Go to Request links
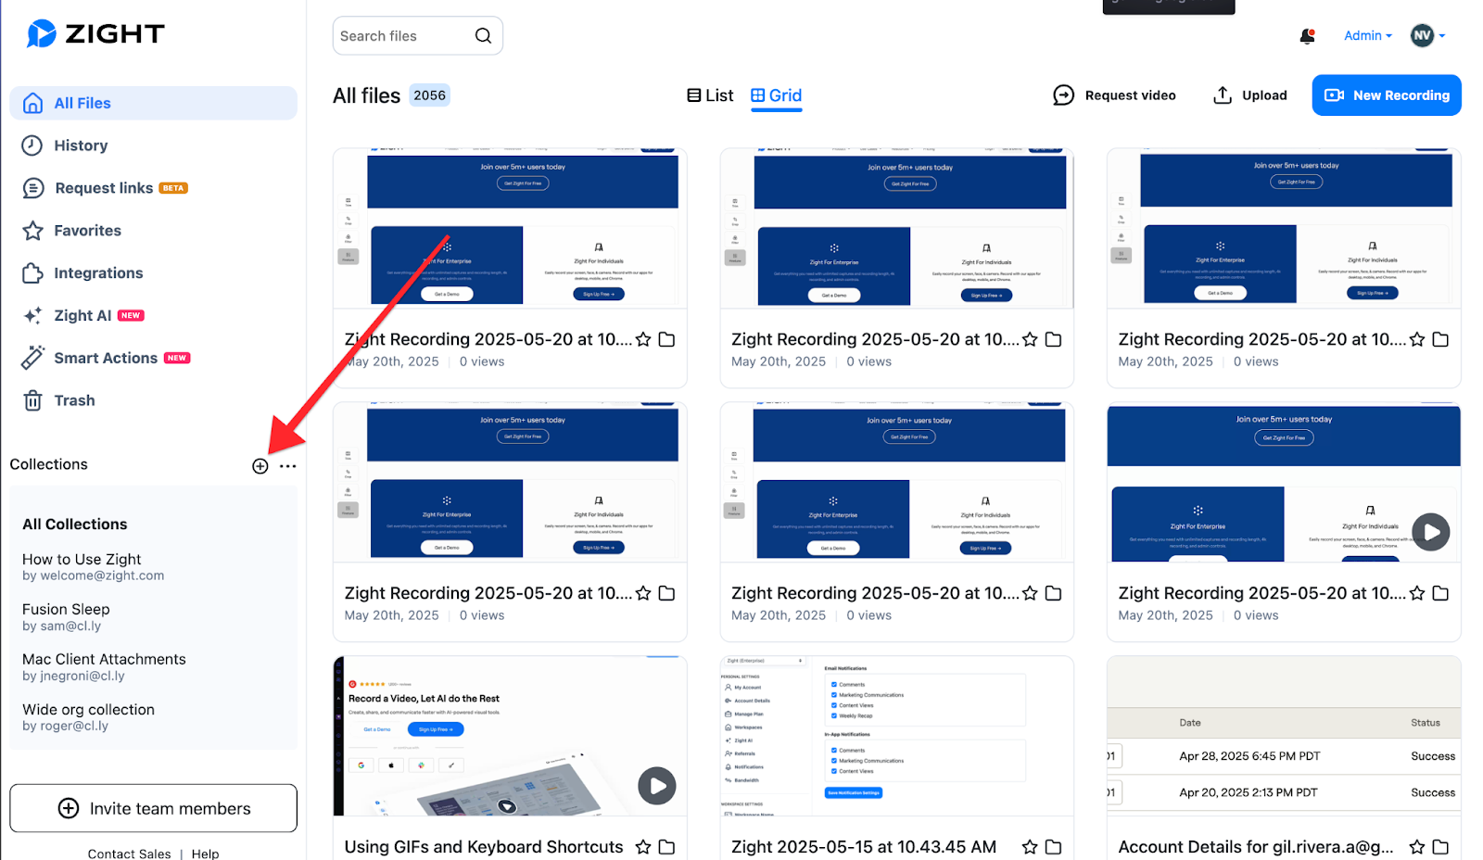The width and height of the screenshot is (1483, 860). 105,188
